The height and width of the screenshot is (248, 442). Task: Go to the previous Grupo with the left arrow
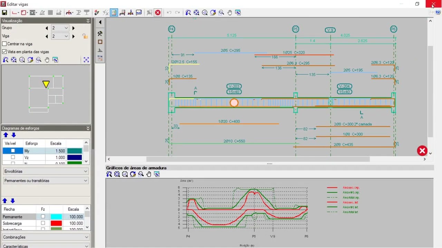(47, 28)
